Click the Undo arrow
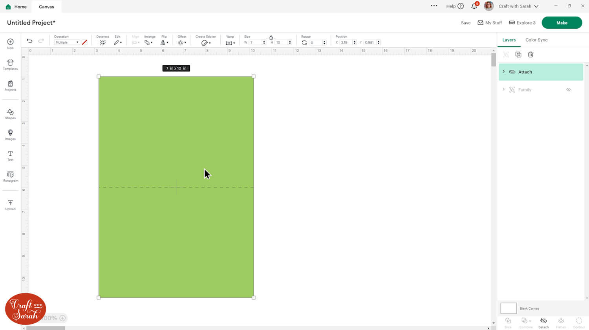Viewport: 589px width, 330px height. 29,41
